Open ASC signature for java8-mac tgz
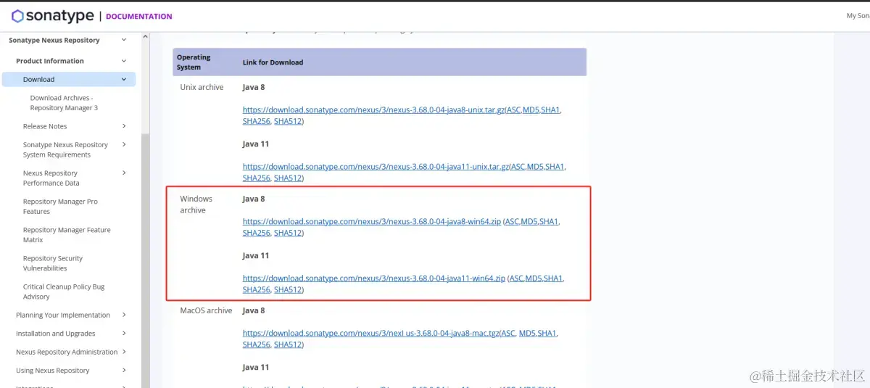870x388 pixels. (x=507, y=334)
